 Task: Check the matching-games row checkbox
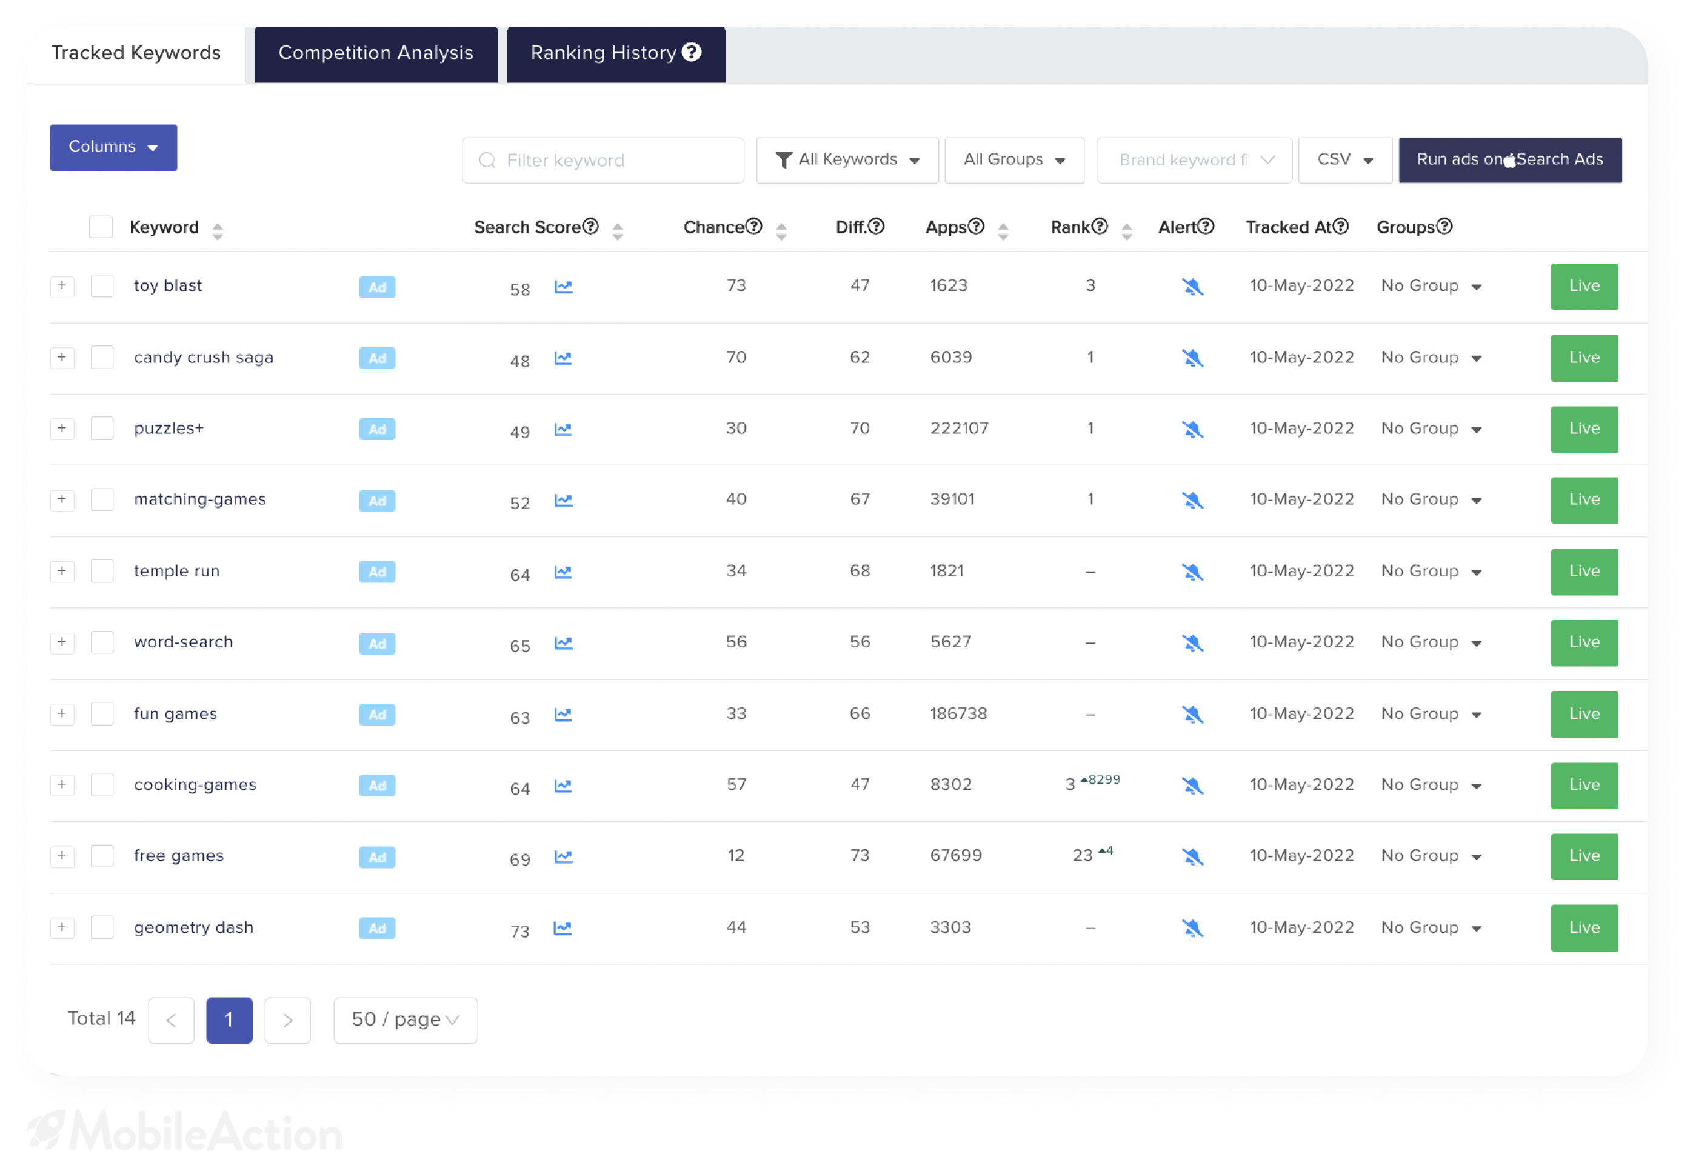pos(102,500)
